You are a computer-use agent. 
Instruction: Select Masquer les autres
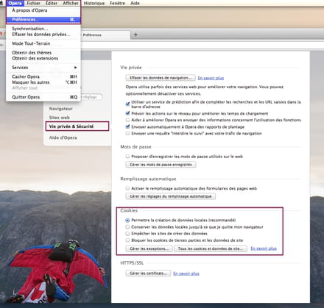pyautogui.click(x=43, y=82)
